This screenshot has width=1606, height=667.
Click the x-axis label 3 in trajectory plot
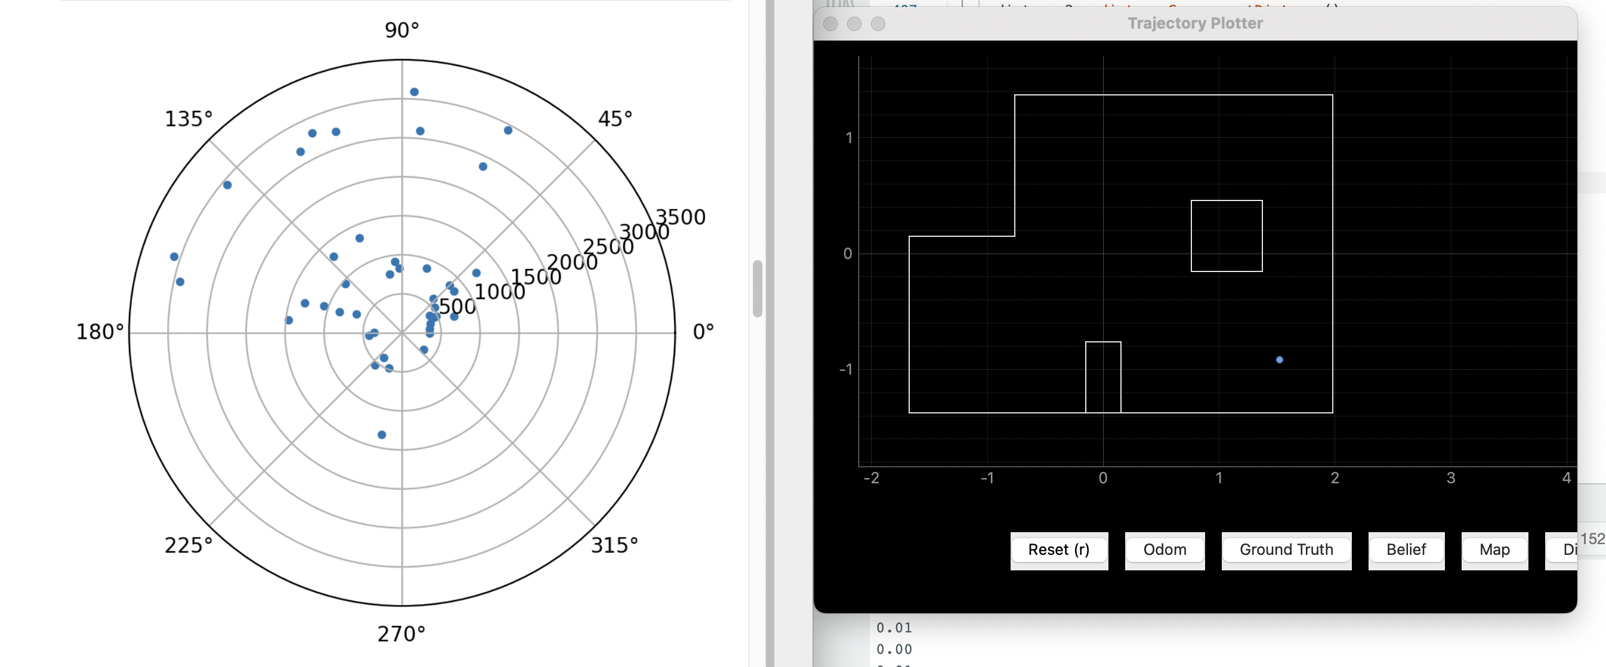coord(1450,478)
